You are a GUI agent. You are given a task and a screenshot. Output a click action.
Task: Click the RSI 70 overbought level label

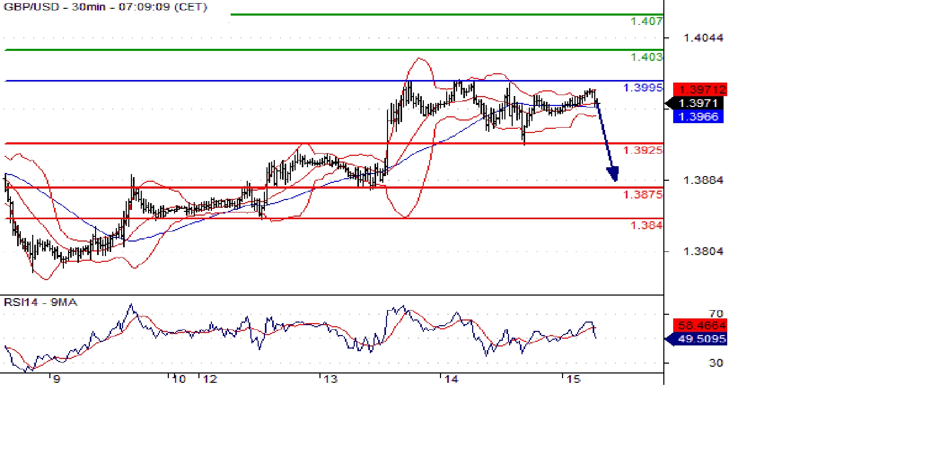pos(716,314)
